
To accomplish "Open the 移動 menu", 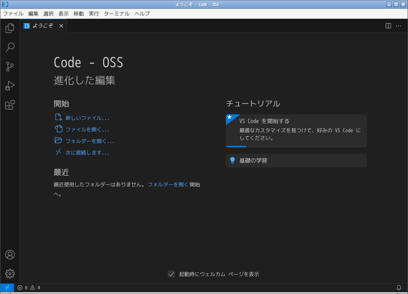I will click(79, 14).
